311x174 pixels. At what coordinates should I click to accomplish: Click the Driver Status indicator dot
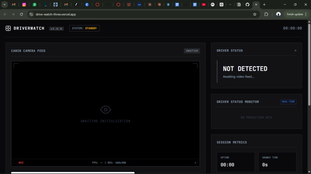[295, 51]
